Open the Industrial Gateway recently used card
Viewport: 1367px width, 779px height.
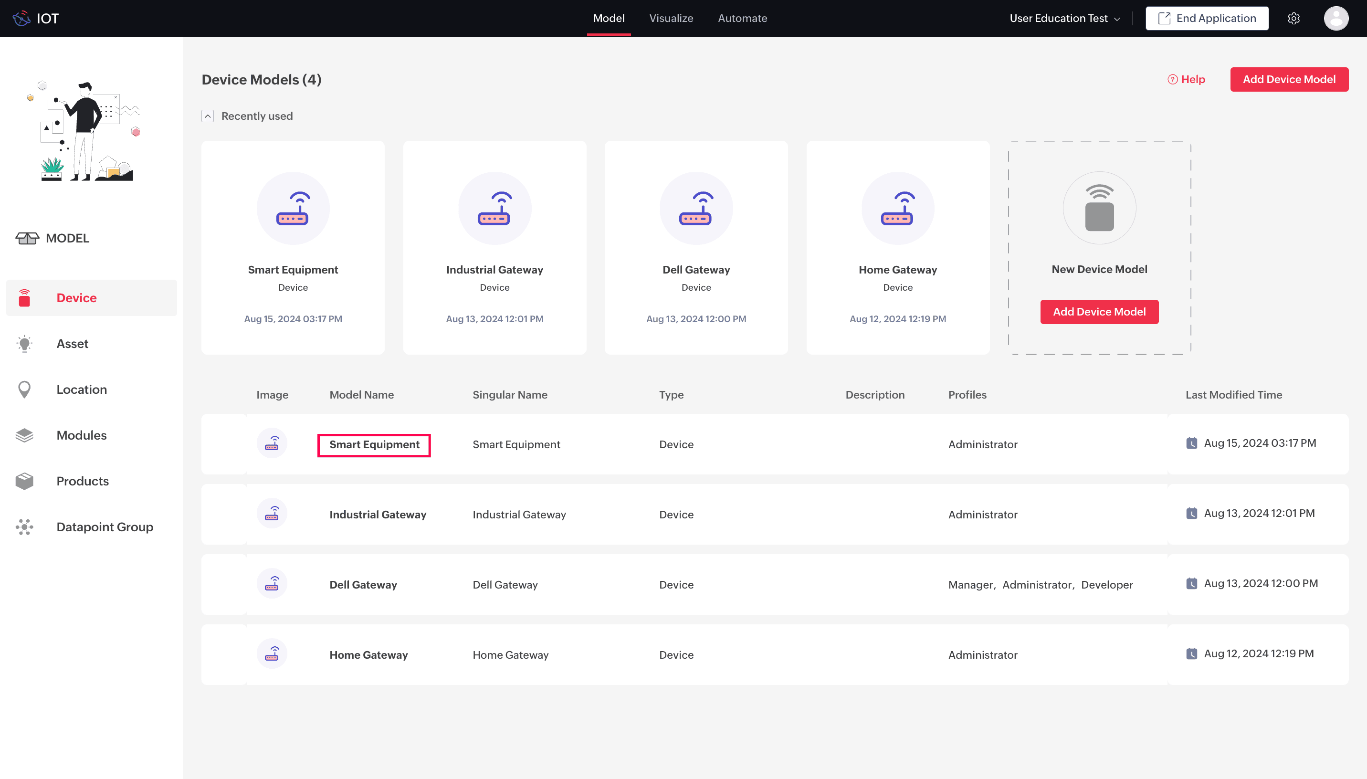click(494, 247)
